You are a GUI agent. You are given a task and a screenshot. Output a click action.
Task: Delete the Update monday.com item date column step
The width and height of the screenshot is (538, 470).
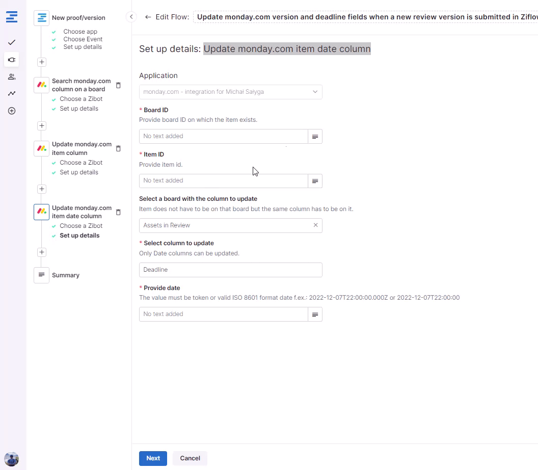click(118, 212)
